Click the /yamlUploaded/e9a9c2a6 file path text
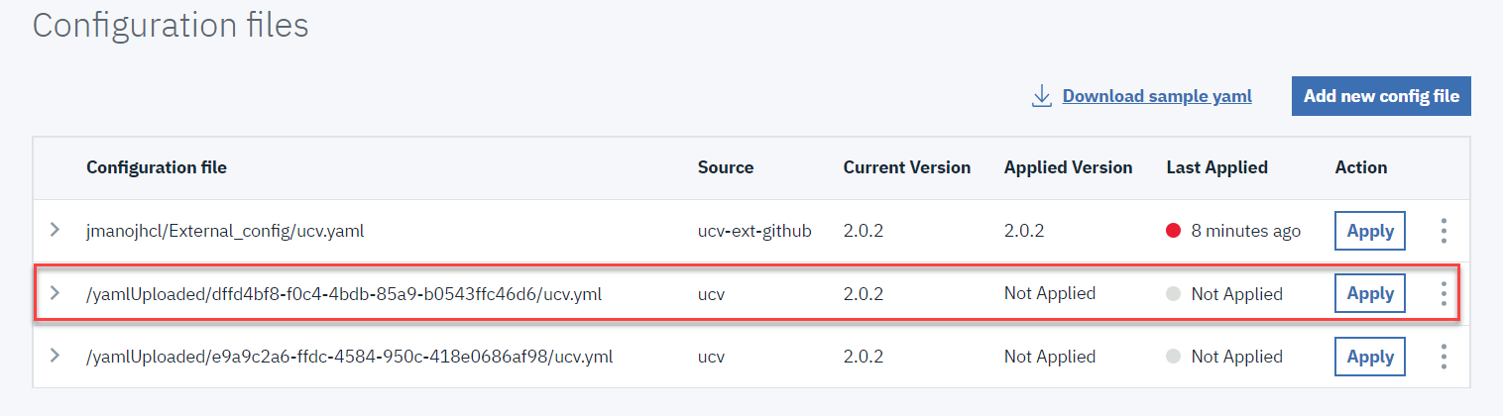The height and width of the screenshot is (416, 1503). [x=349, y=357]
